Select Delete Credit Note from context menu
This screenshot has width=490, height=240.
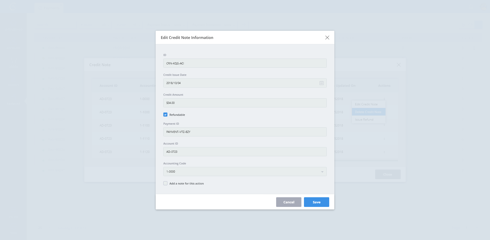click(x=368, y=112)
